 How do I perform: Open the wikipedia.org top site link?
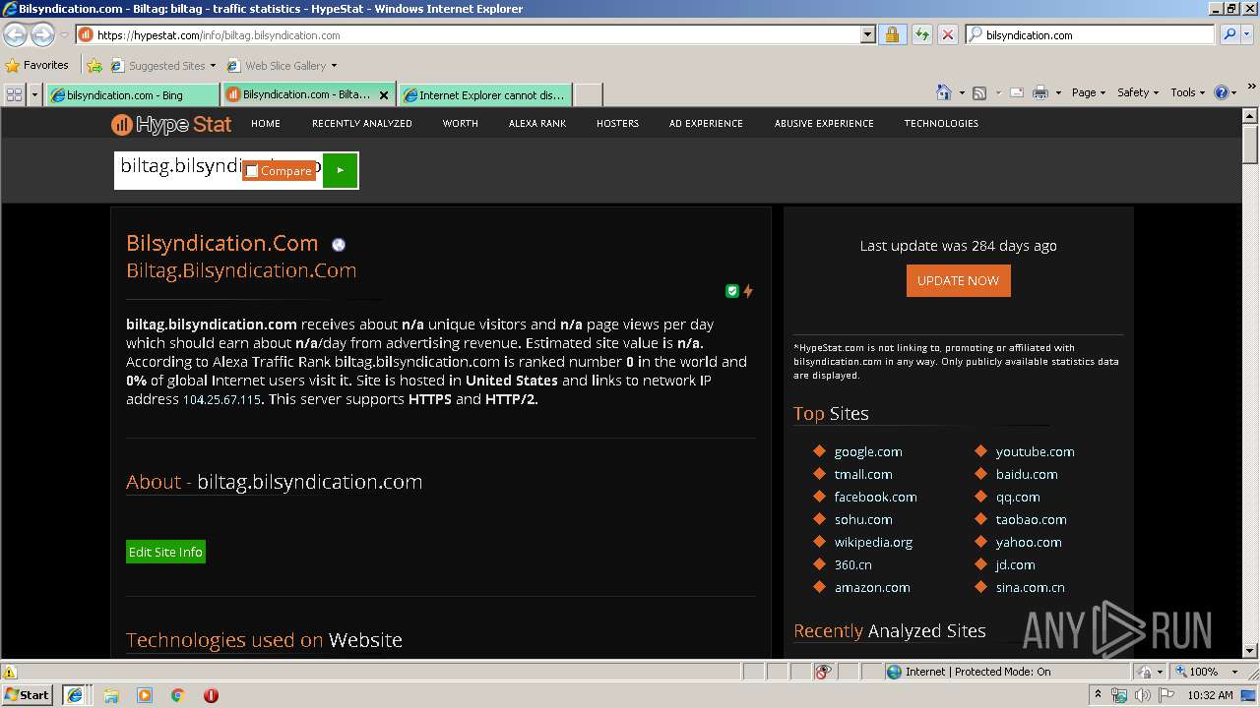coord(873,543)
